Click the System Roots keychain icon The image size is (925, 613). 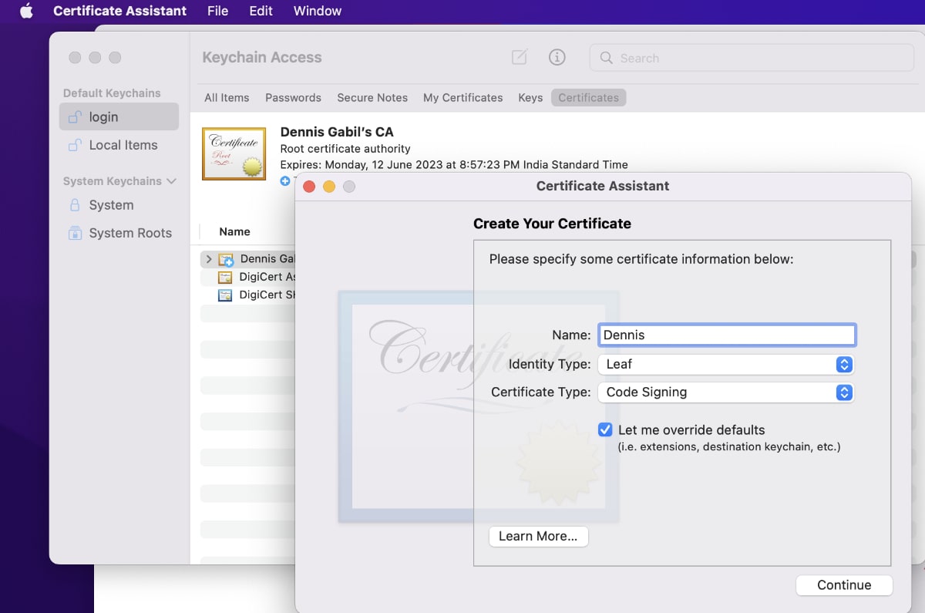75,233
